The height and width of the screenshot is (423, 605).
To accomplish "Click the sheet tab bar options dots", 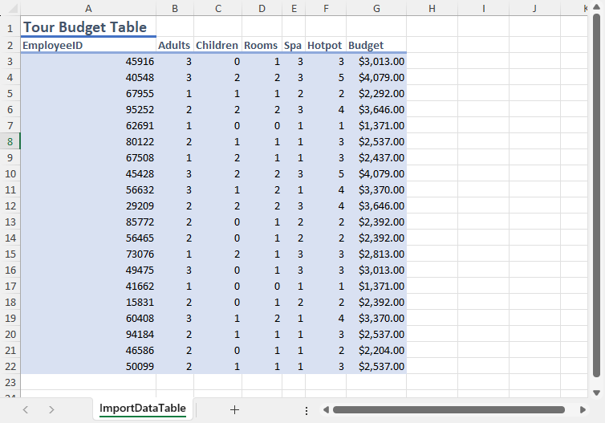I will pos(307,409).
